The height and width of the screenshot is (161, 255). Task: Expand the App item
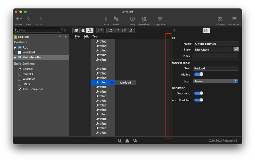click(x=15, y=47)
